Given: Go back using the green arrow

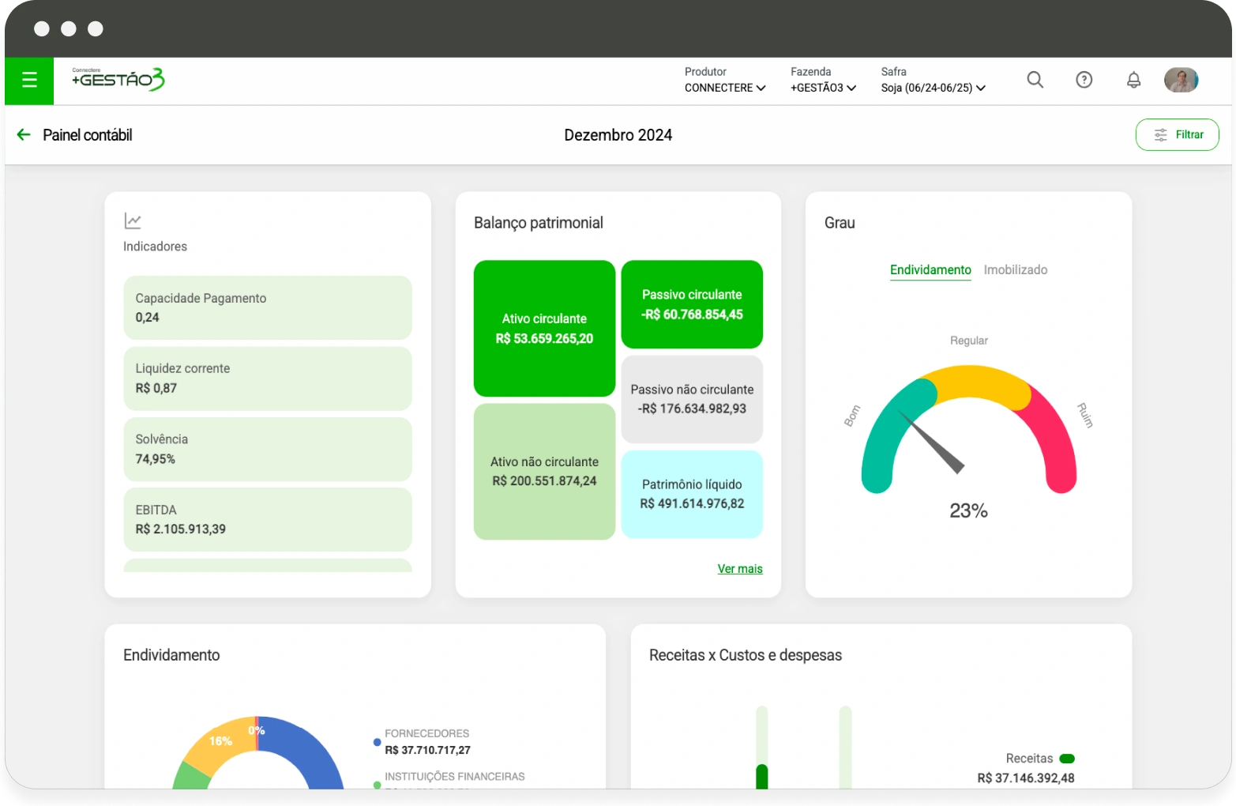Looking at the screenshot, I should coord(24,135).
